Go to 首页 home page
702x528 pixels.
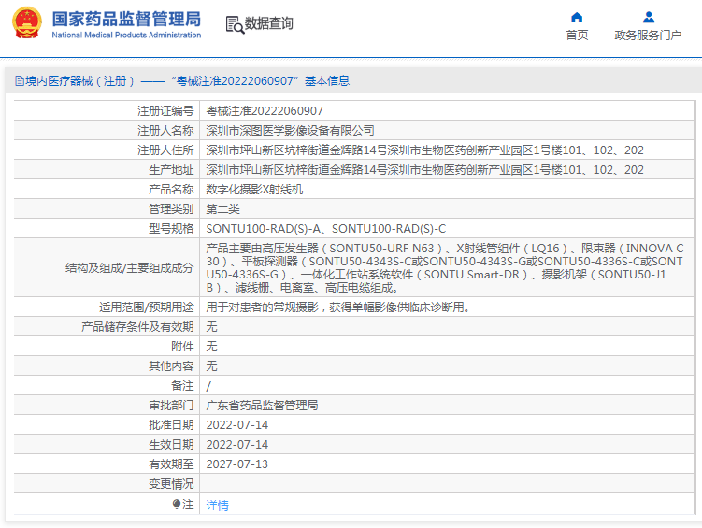577,35
